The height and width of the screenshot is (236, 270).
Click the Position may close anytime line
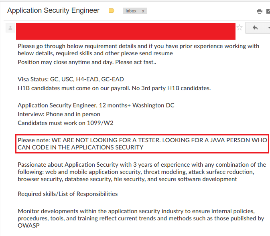click(87, 62)
